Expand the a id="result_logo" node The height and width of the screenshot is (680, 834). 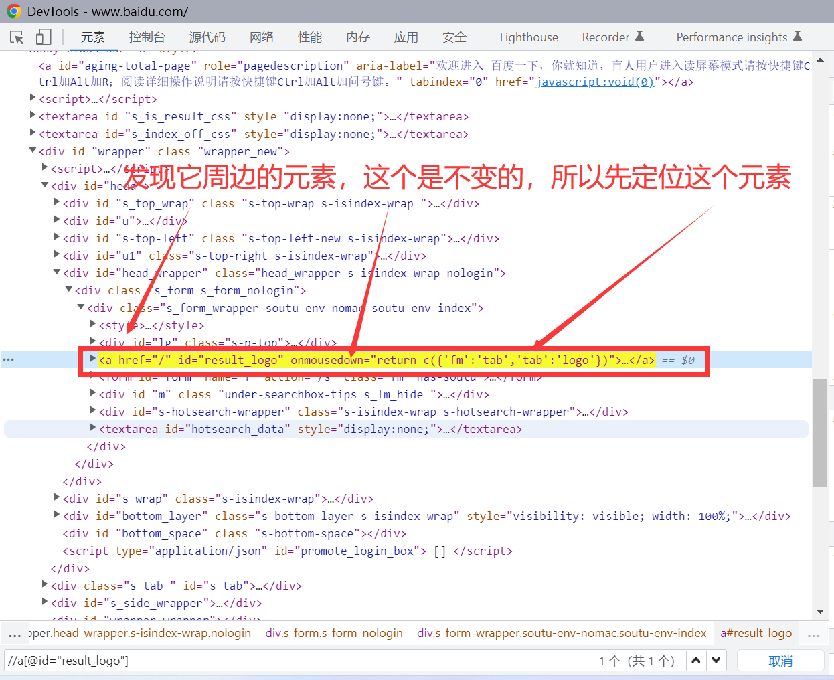[93, 359]
